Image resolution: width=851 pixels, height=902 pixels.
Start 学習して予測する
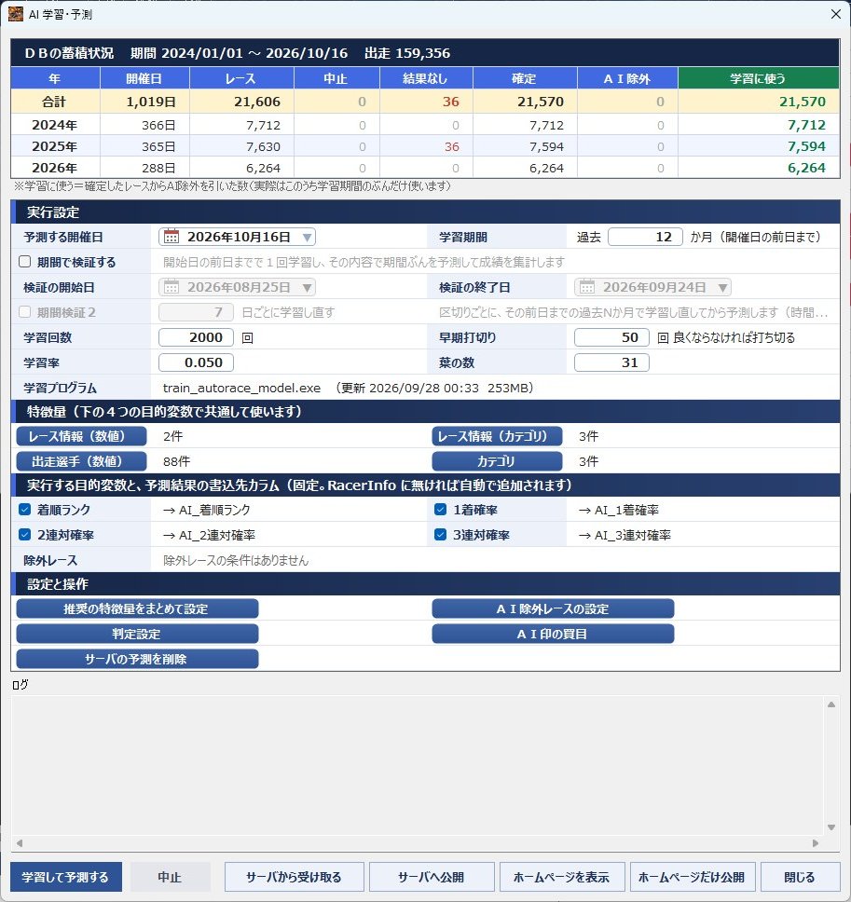(65, 877)
